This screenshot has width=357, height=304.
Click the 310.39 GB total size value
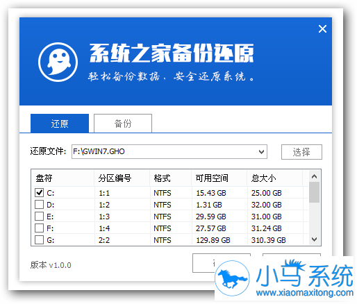click(x=269, y=240)
